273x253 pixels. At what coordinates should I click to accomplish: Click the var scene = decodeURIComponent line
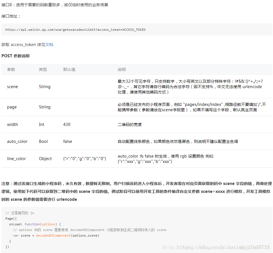[56, 235]
